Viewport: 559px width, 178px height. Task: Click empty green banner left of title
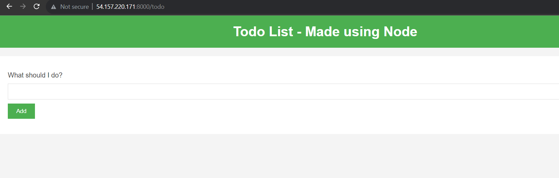coord(115,31)
